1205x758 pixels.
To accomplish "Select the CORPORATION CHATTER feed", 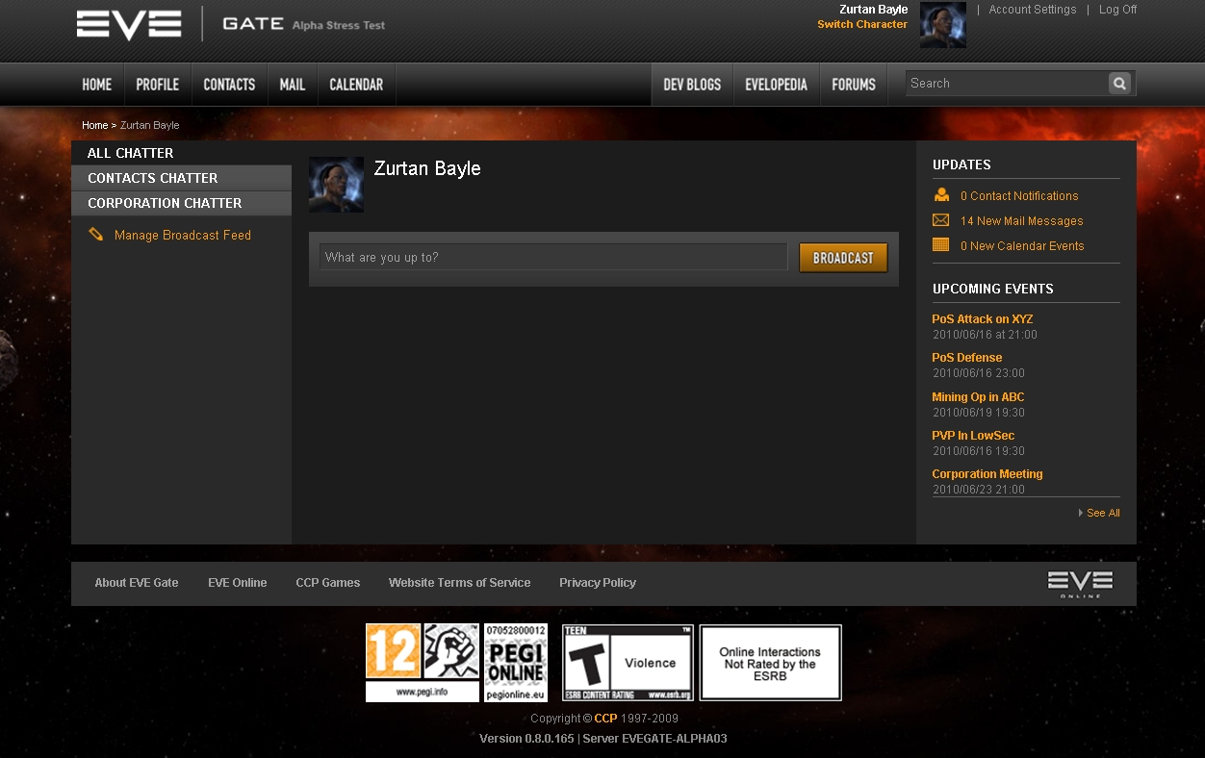I will pyautogui.click(x=181, y=203).
